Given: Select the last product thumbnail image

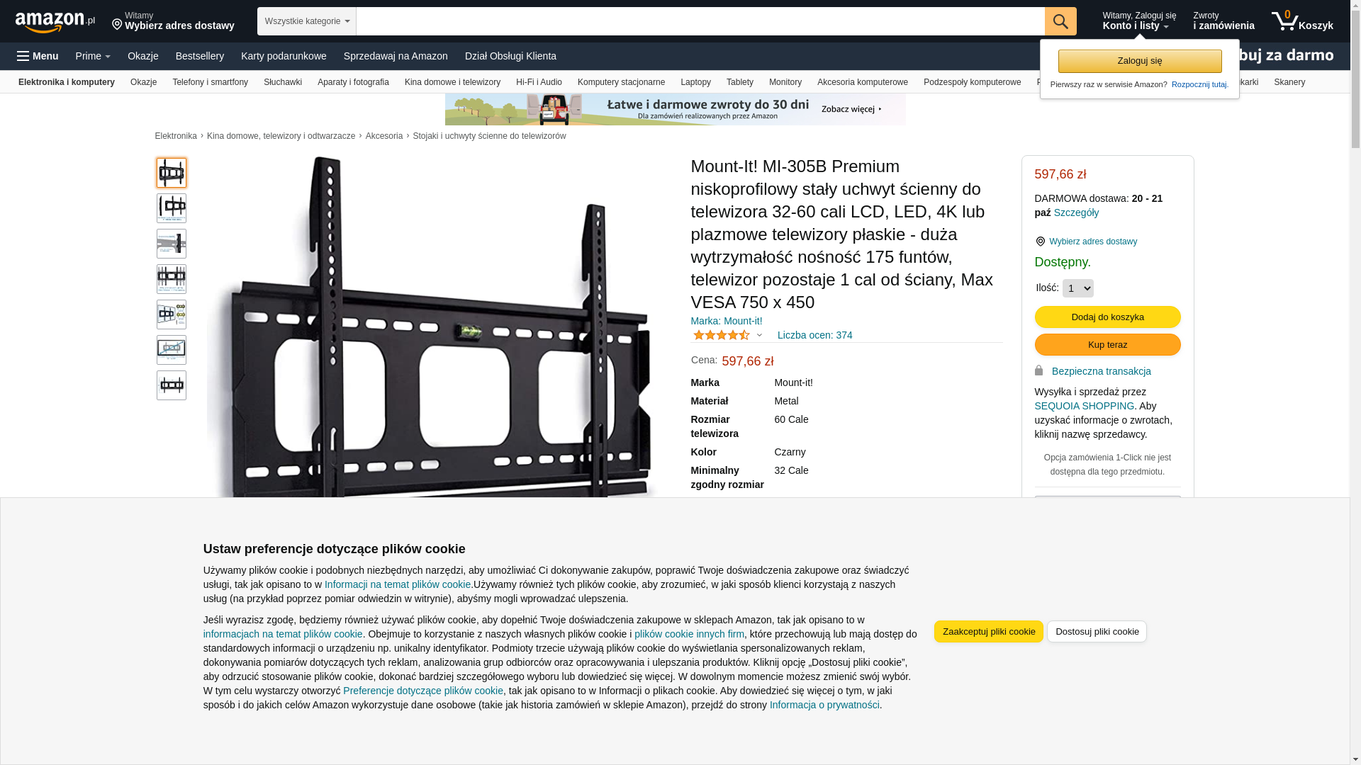Looking at the screenshot, I should (x=172, y=385).
